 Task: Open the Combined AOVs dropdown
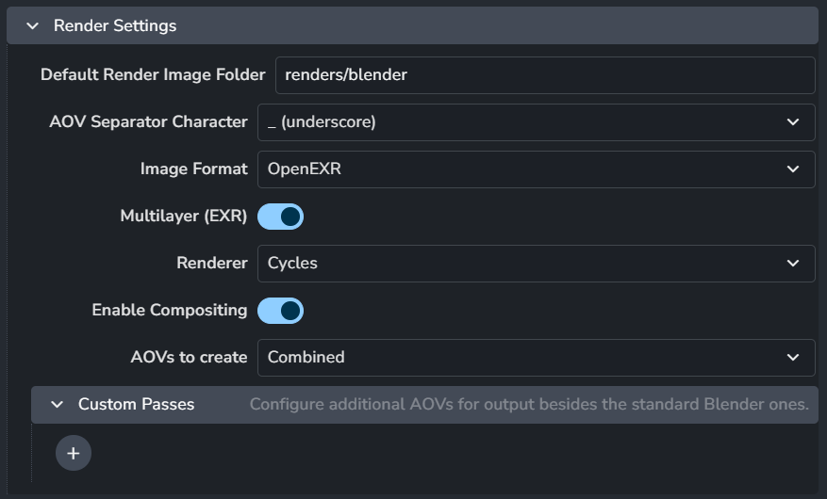(519, 358)
